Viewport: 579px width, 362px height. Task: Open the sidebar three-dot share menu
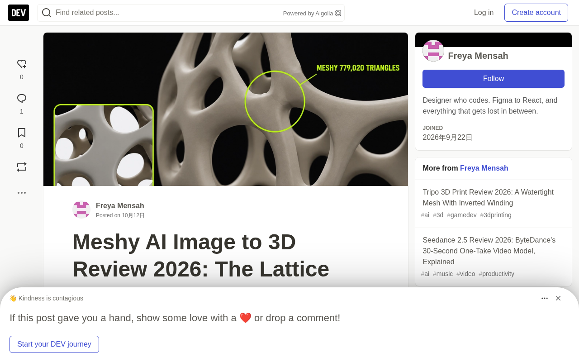[22, 193]
